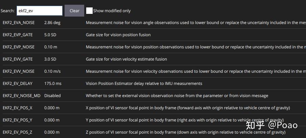Select the EKF2_EV_POS_Z parameter name
306x138 pixels.
[x=18, y=132]
